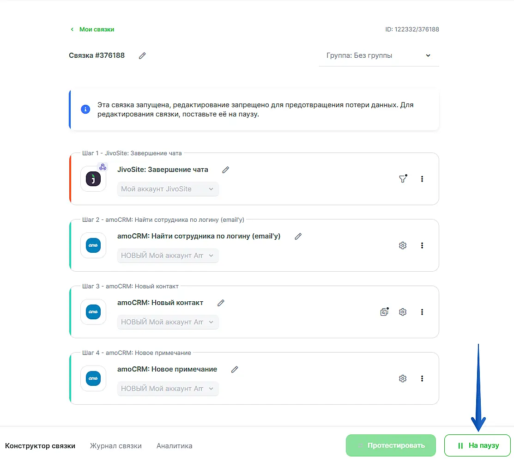Open account dropdown in Новое примечание step
Viewport: 514px width, 463px height.
coord(168,389)
